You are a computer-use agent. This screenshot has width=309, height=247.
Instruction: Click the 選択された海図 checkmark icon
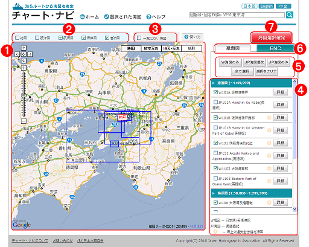tap(106, 17)
